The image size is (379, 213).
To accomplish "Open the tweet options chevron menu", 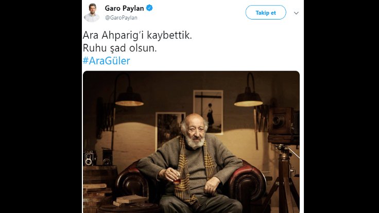I will point(296,13).
